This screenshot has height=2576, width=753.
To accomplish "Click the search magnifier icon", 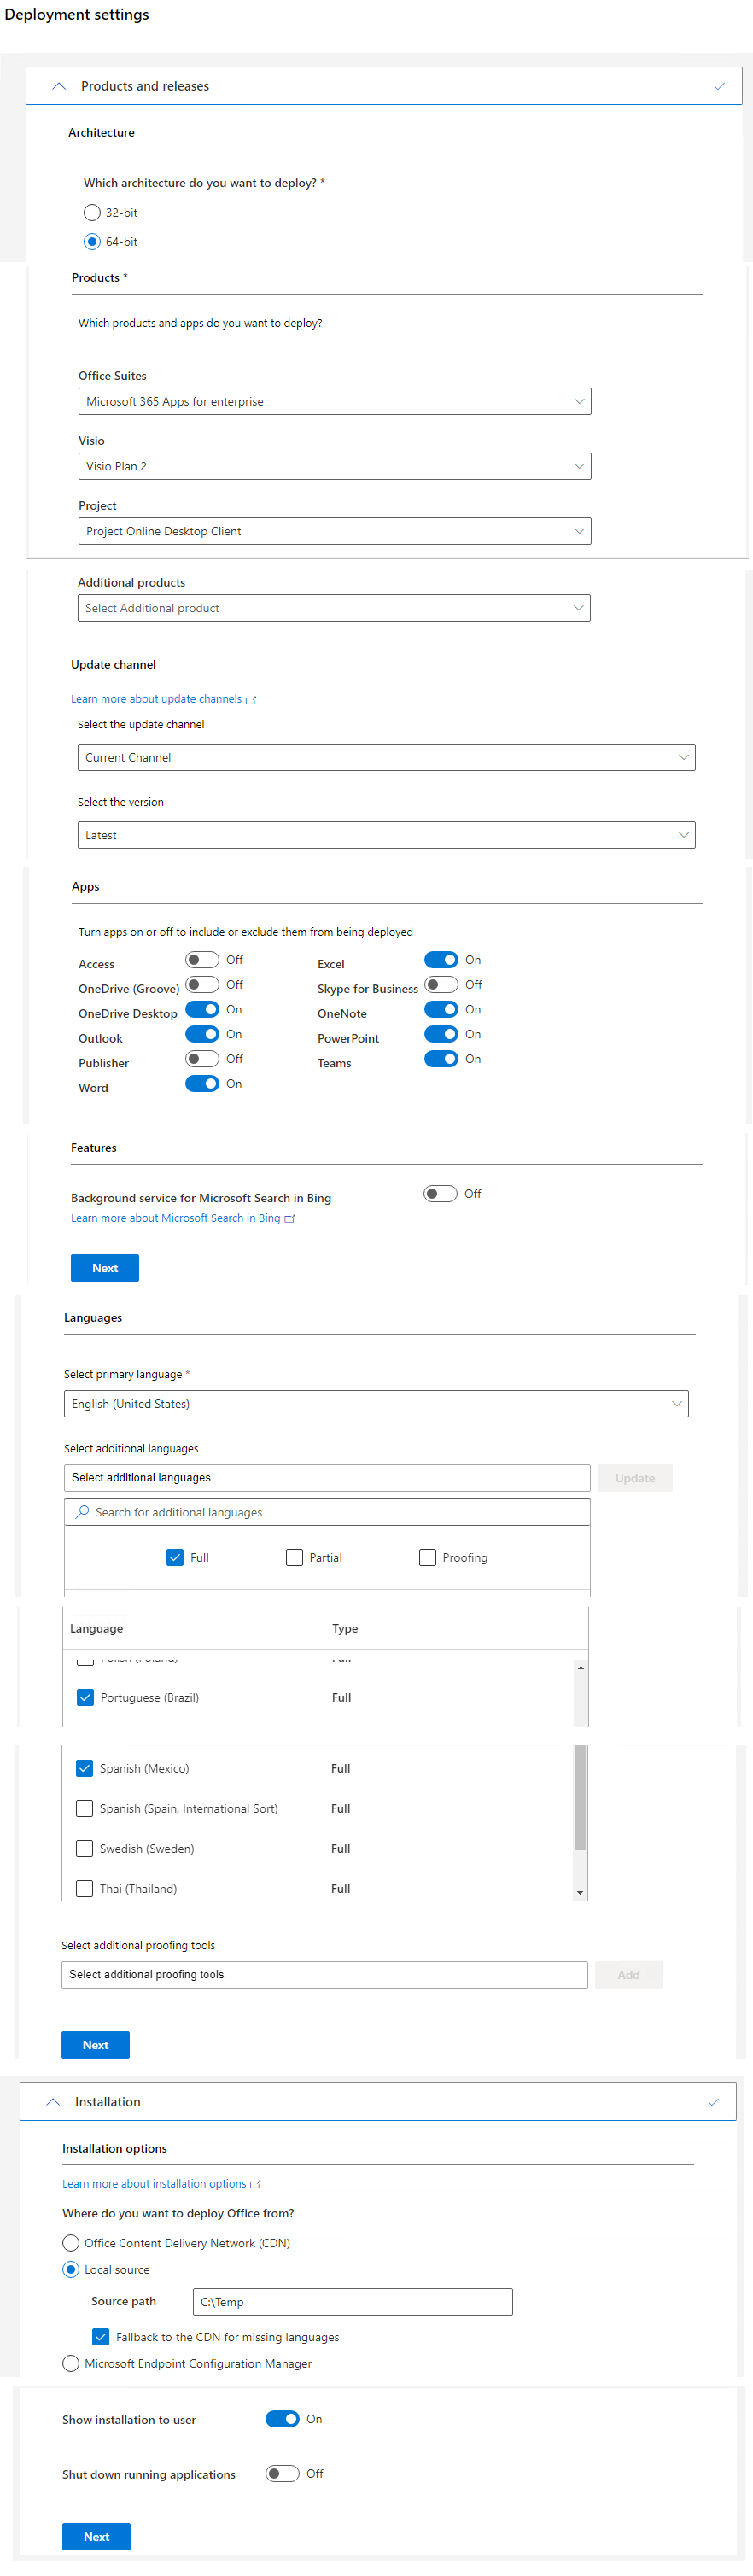I will click(83, 1512).
